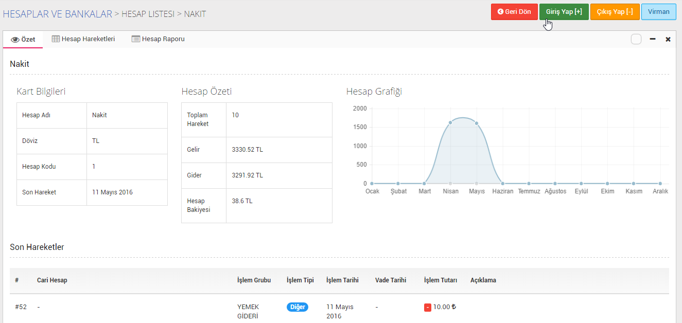Image resolution: width=682 pixels, height=323 pixels.
Task: Click the Gelir value 3330.52 TL
Action: point(247,150)
